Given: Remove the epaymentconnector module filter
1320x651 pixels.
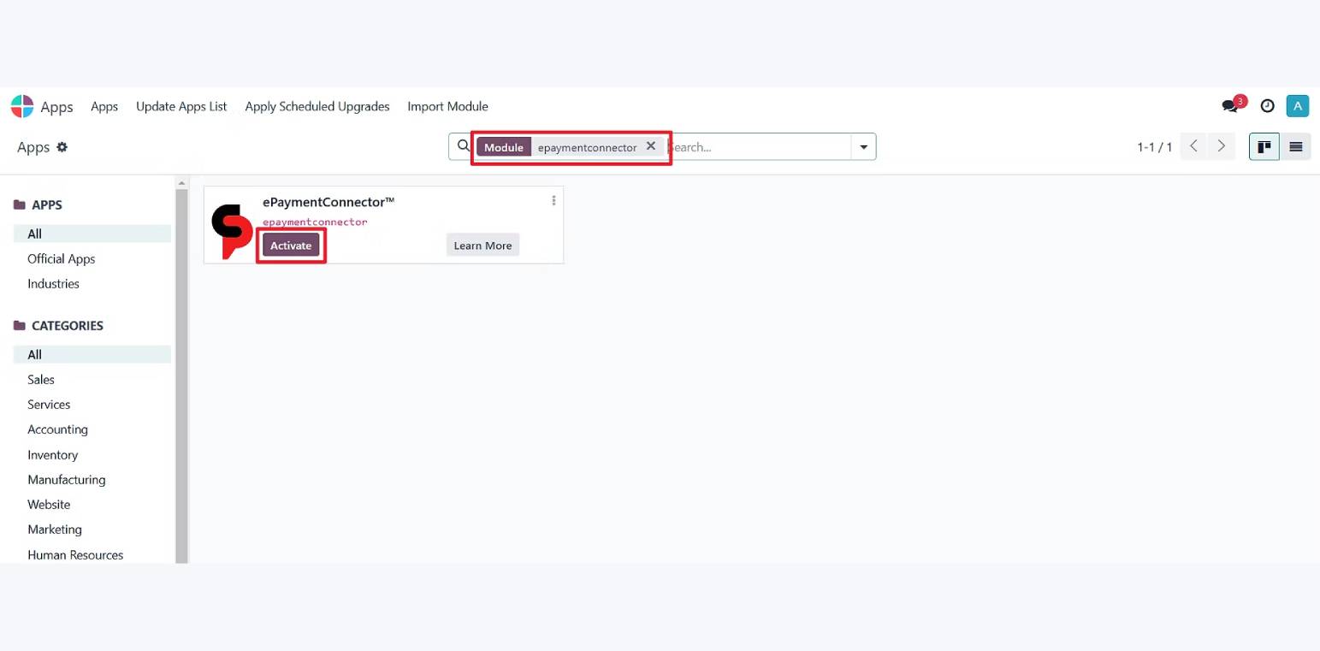Looking at the screenshot, I should point(651,146).
